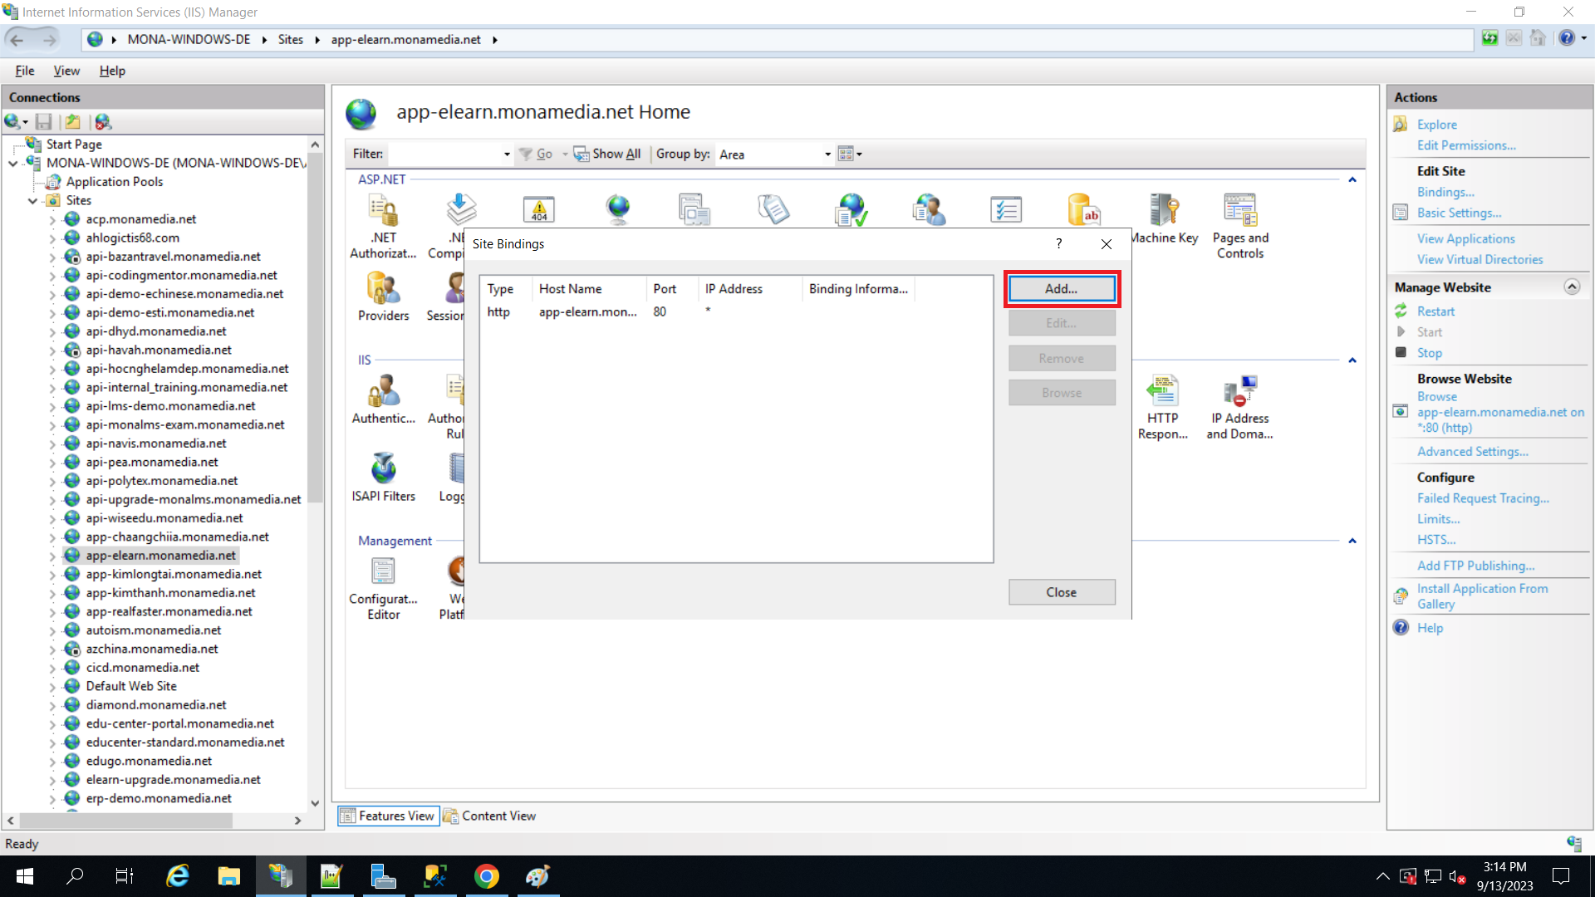This screenshot has height=897, width=1595.
Task: Open Internet Explorer from the taskbar
Action: point(178,876)
